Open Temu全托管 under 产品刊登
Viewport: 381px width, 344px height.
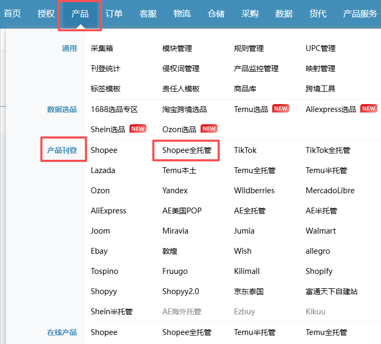pos(255,170)
